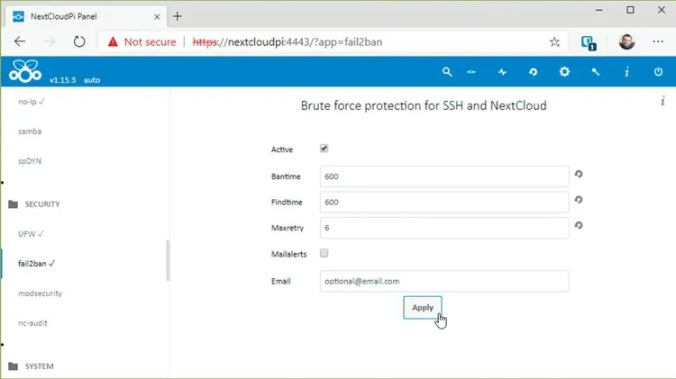This screenshot has height=379, width=676.
Task: Show fail2ban help via page info icon
Action: tap(662, 101)
